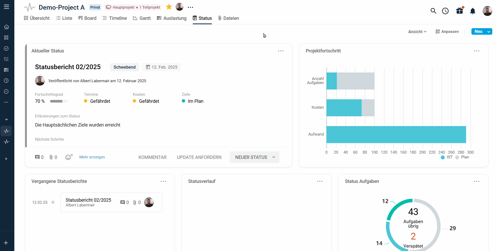497x251 pixels.
Task: Switch to the Gantt tab
Action: click(x=142, y=18)
